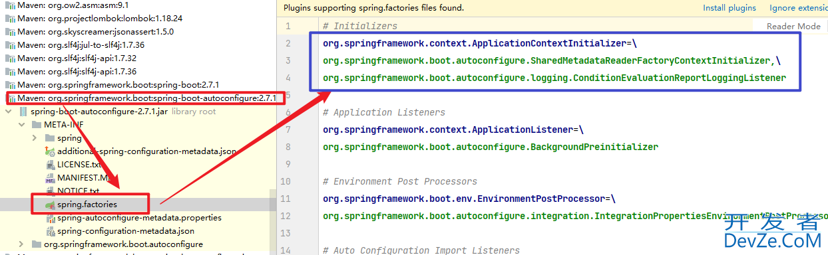Click the META-INF folder icon
Image resolution: width=828 pixels, height=255 pixels.
coord(37,125)
